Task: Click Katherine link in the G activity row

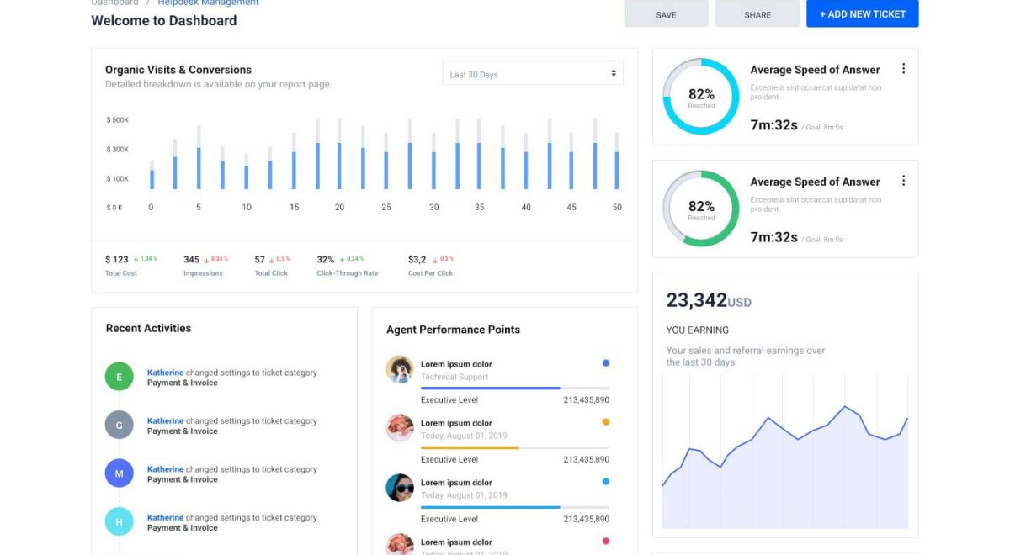Action: click(x=165, y=420)
